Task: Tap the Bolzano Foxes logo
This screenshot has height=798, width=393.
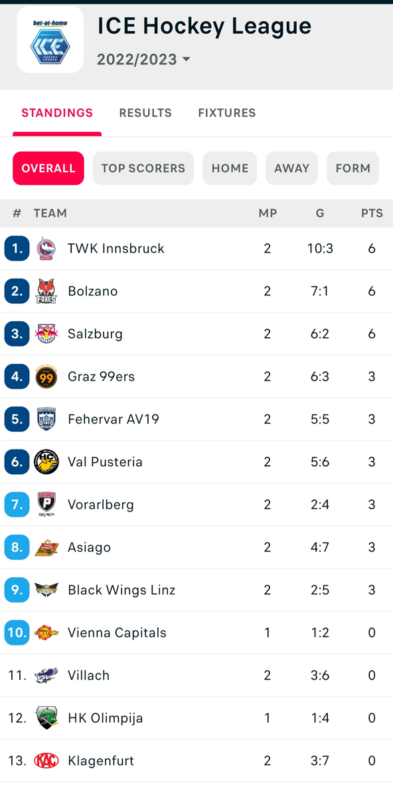Action: 46,291
